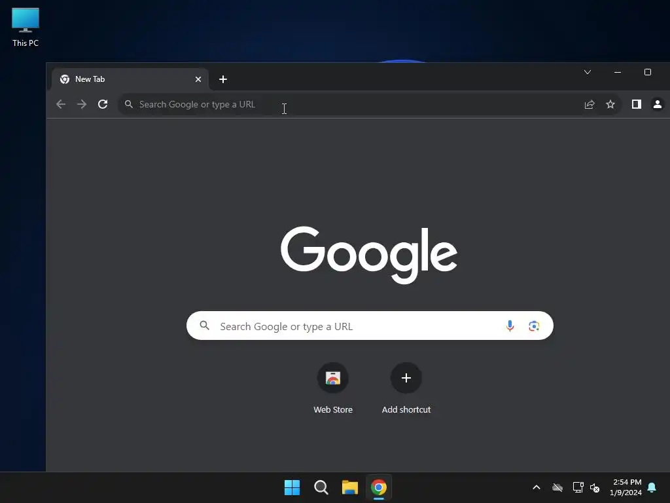
Task: Start voice search with microphone icon
Action: point(510,326)
